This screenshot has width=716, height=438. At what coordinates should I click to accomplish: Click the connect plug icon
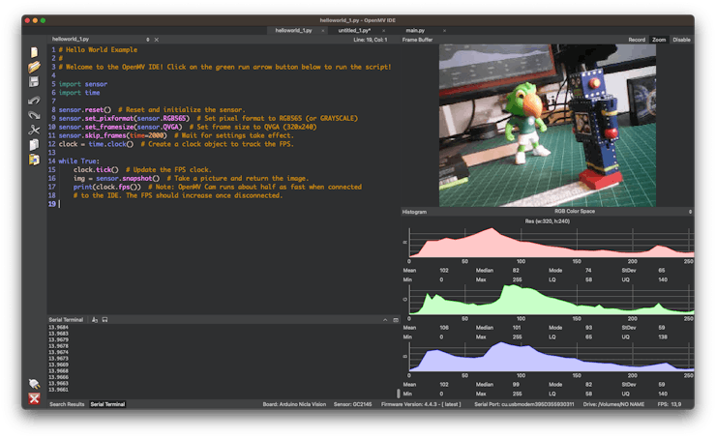coord(34,383)
